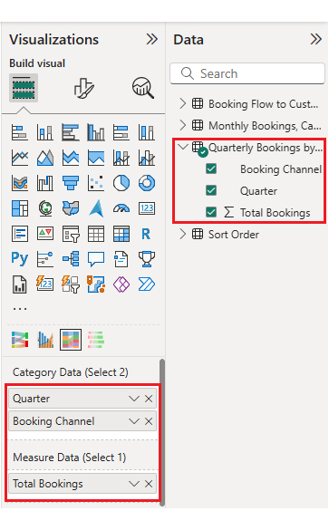Open the Total Bookings field dropdown

point(134,484)
